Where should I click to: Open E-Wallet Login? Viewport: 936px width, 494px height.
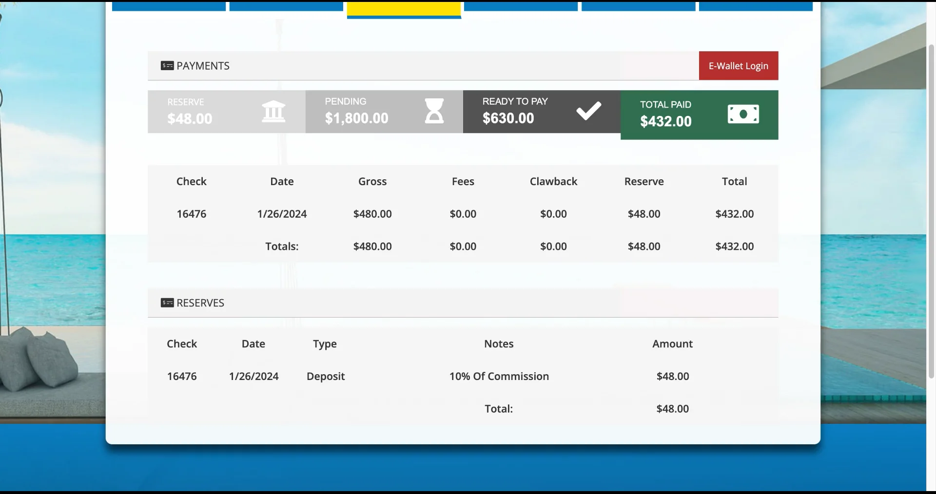[738, 66]
